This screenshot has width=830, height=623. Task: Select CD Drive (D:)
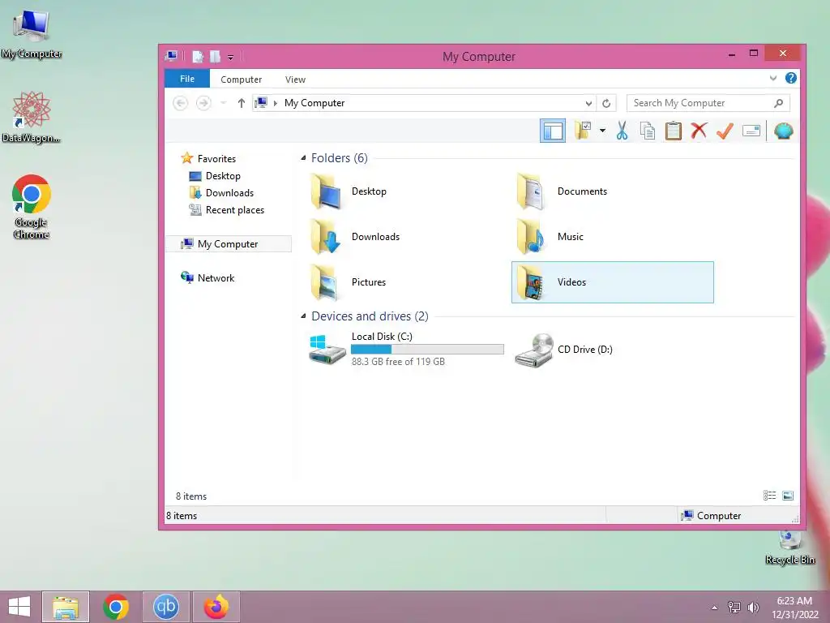(x=564, y=350)
